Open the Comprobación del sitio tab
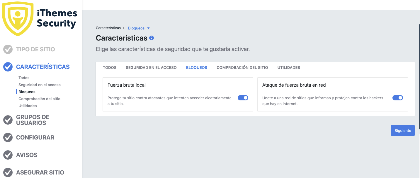Image resolution: width=420 pixels, height=178 pixels. point(242,67)
